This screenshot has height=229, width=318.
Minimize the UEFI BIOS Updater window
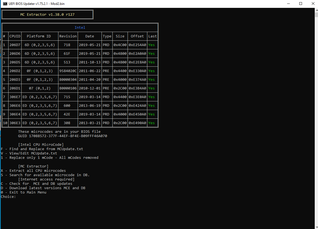[288, 4]
